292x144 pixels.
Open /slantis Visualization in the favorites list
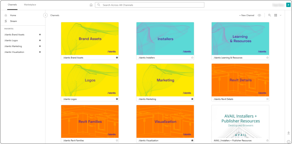(x=14, y=52)
